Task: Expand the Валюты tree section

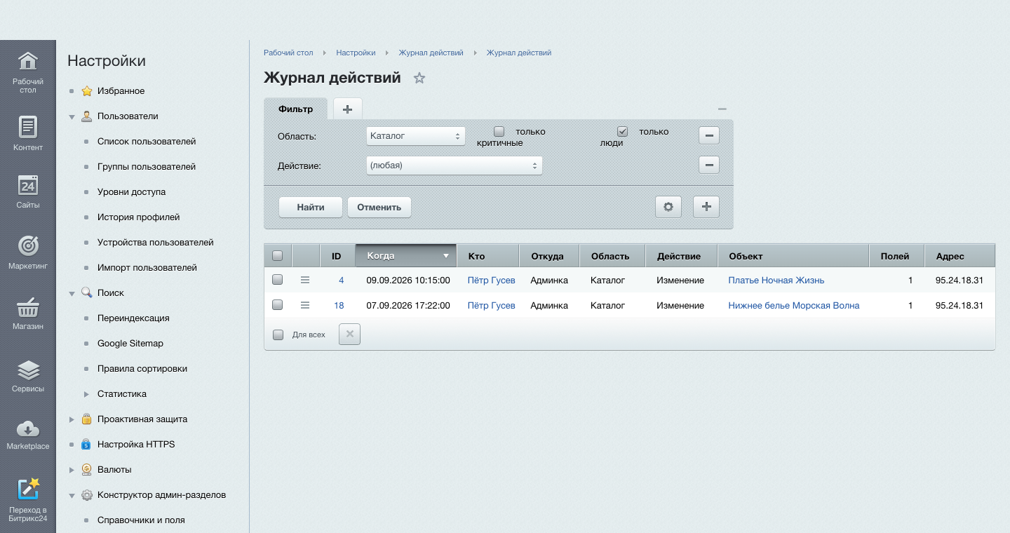Action: click(x=72, y=470)
